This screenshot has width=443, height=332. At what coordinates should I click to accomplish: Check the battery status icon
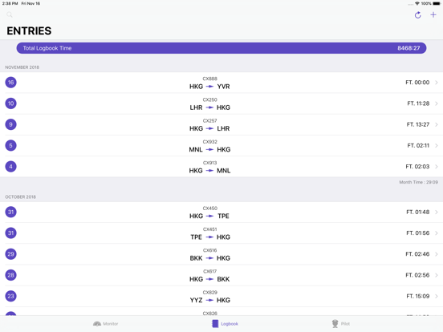click(x=437, y=3)
